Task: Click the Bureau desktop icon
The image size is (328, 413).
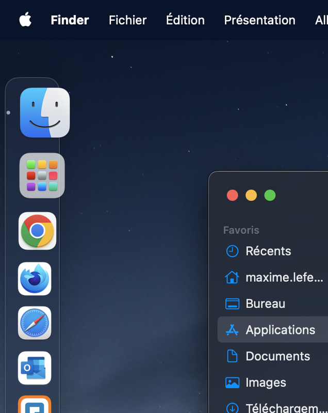Action: [x=232, y=304]
